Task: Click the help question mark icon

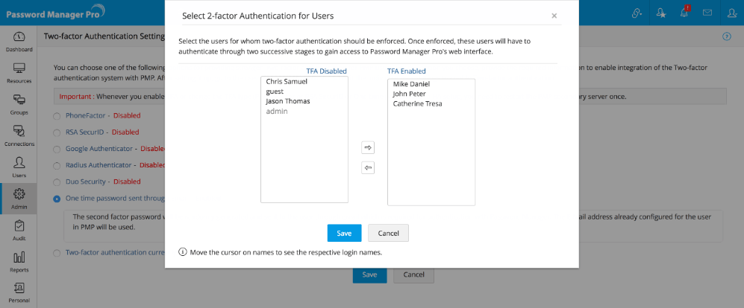Action: [726, 36]
